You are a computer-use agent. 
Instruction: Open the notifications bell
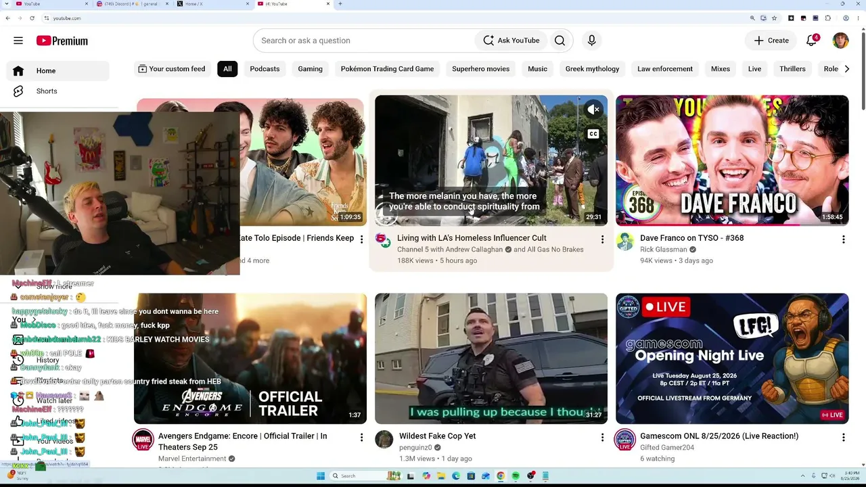812,41
